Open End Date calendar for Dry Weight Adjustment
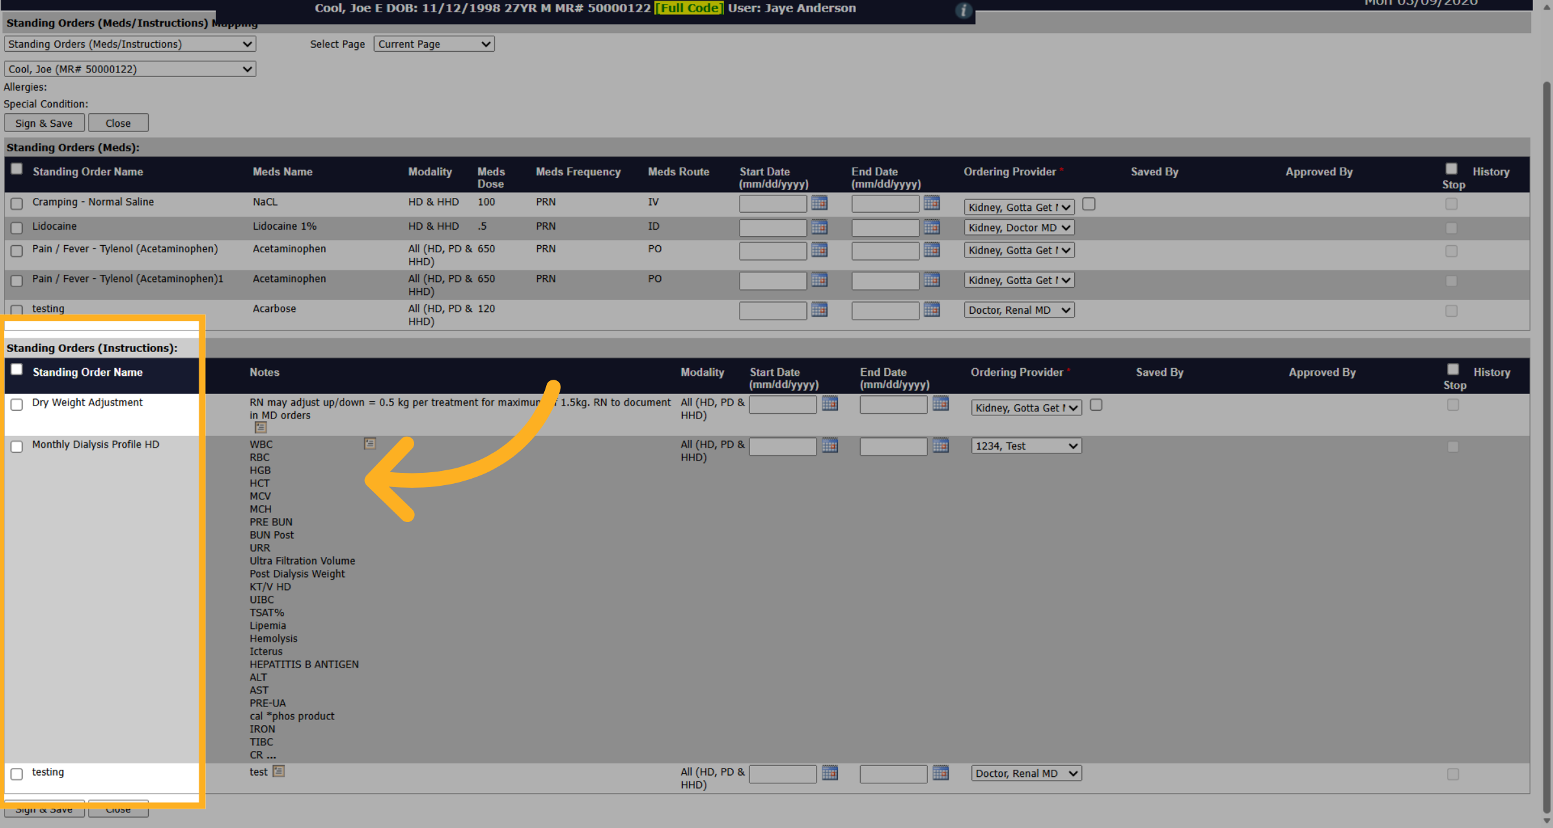Screen dimensions: 1553x828 point(941,404)
